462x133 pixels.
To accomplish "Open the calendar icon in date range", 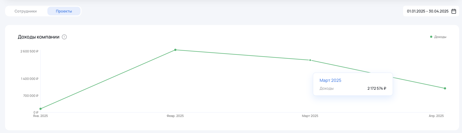I will [454, 11].
